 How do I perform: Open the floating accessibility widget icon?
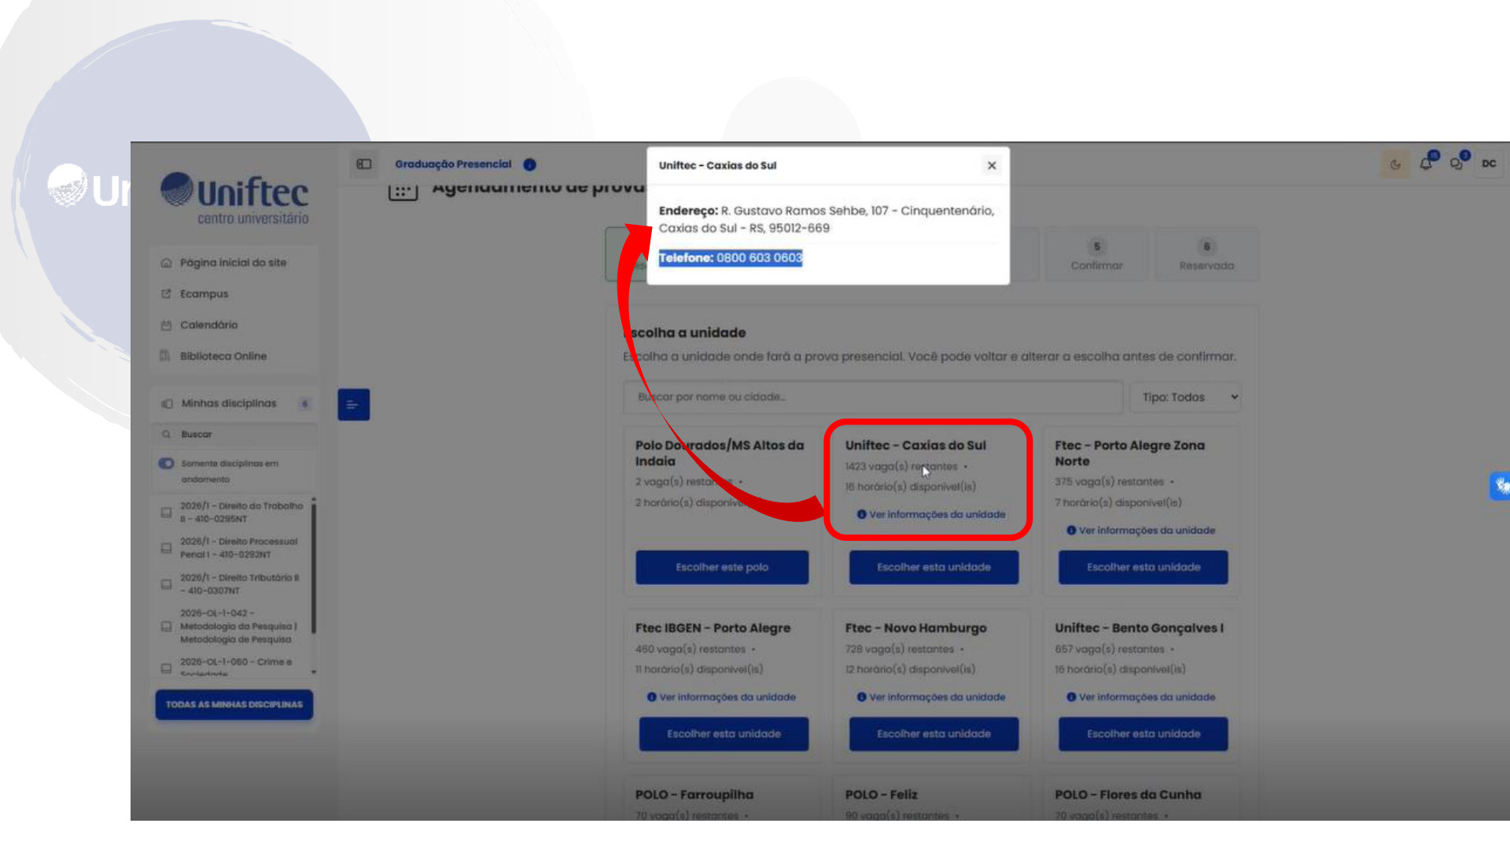[1501, 486]
